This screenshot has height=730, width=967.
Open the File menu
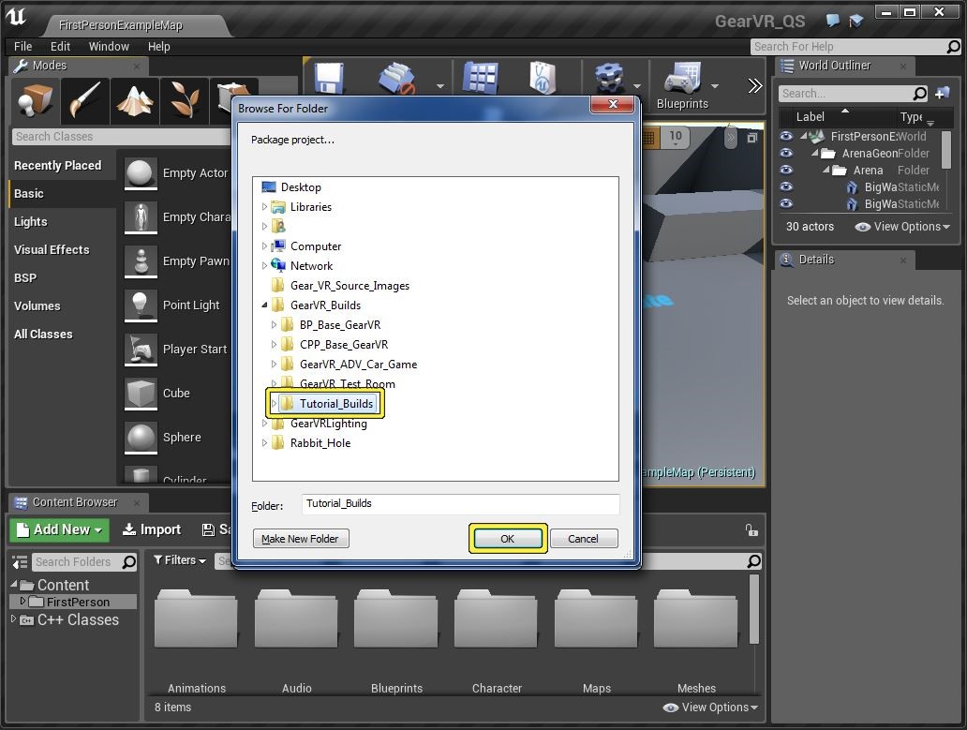tap(22, 46)
